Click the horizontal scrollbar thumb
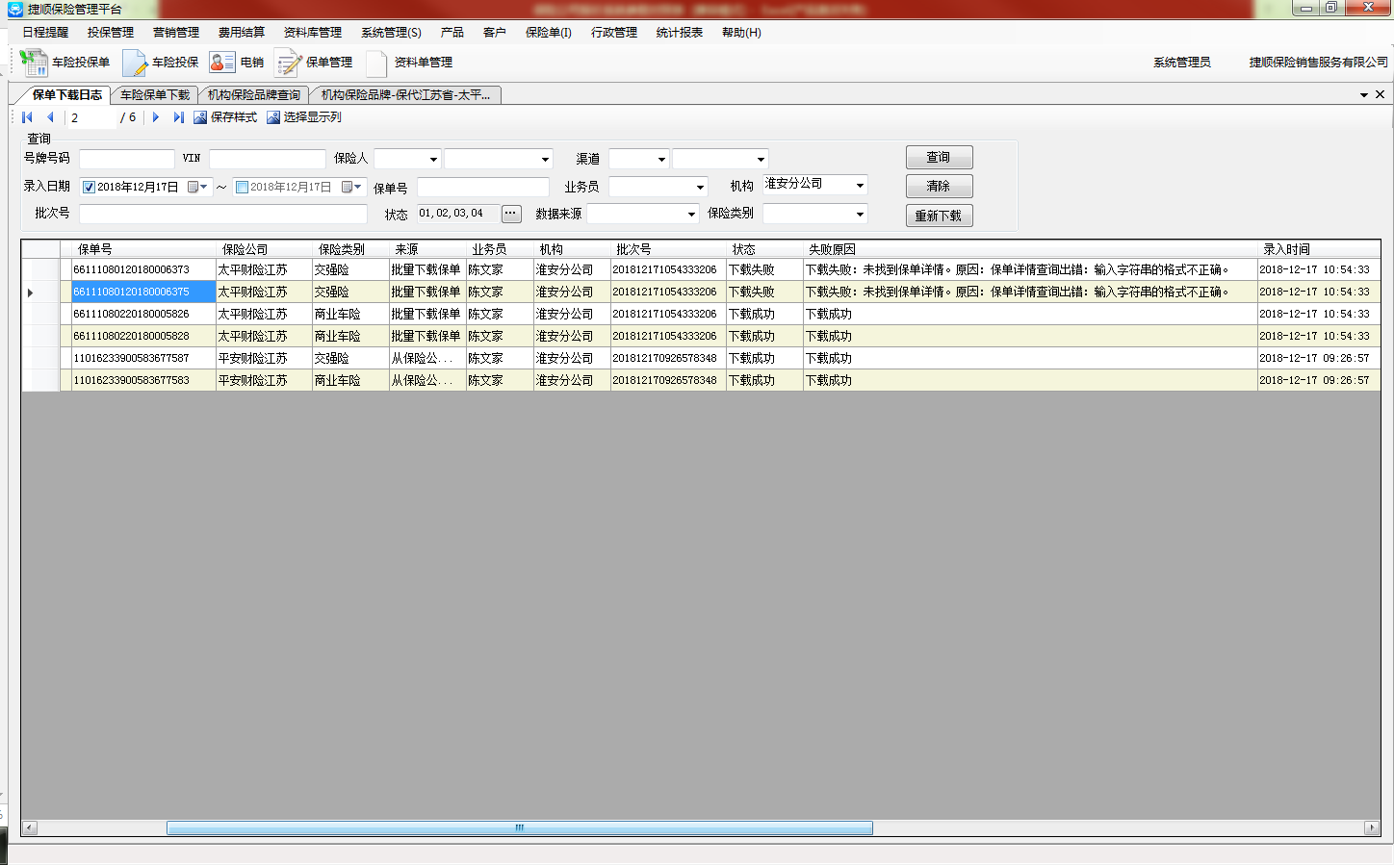1394x865 pixels. (520, 827)
